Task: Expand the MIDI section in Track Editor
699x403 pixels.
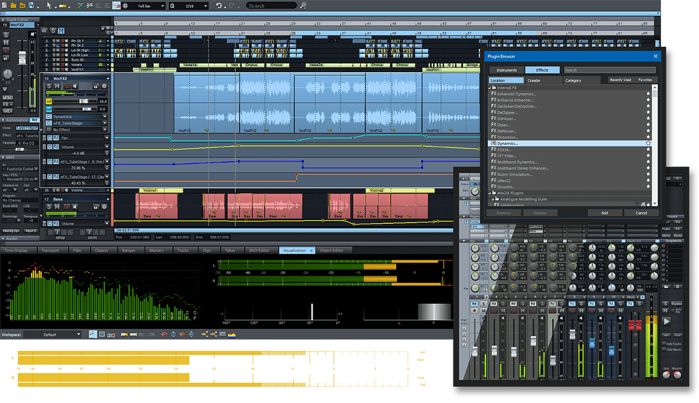Action: (3, 157)
